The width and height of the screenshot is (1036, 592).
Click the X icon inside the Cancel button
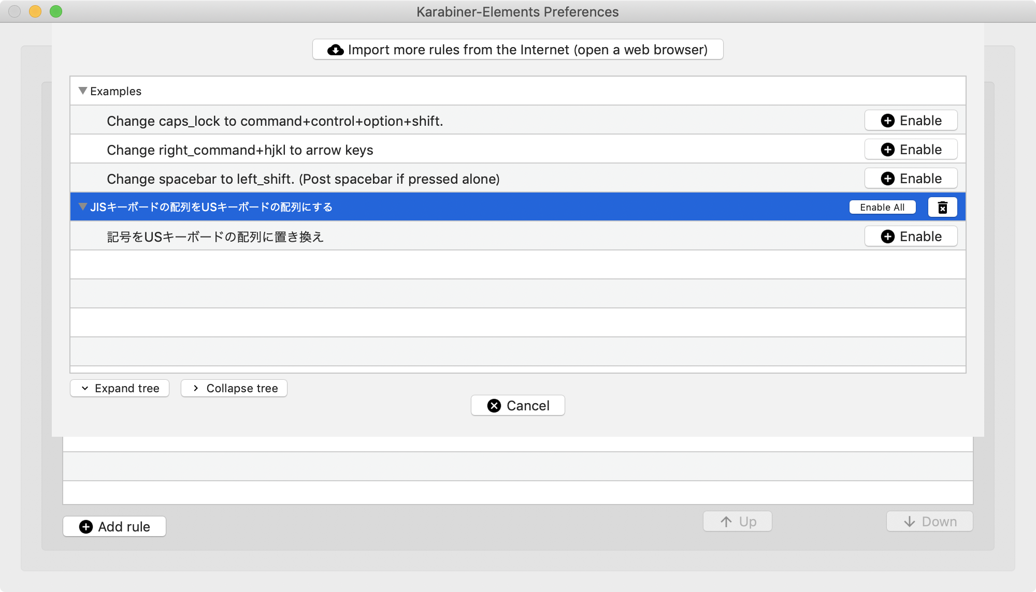tap(493, 405)
